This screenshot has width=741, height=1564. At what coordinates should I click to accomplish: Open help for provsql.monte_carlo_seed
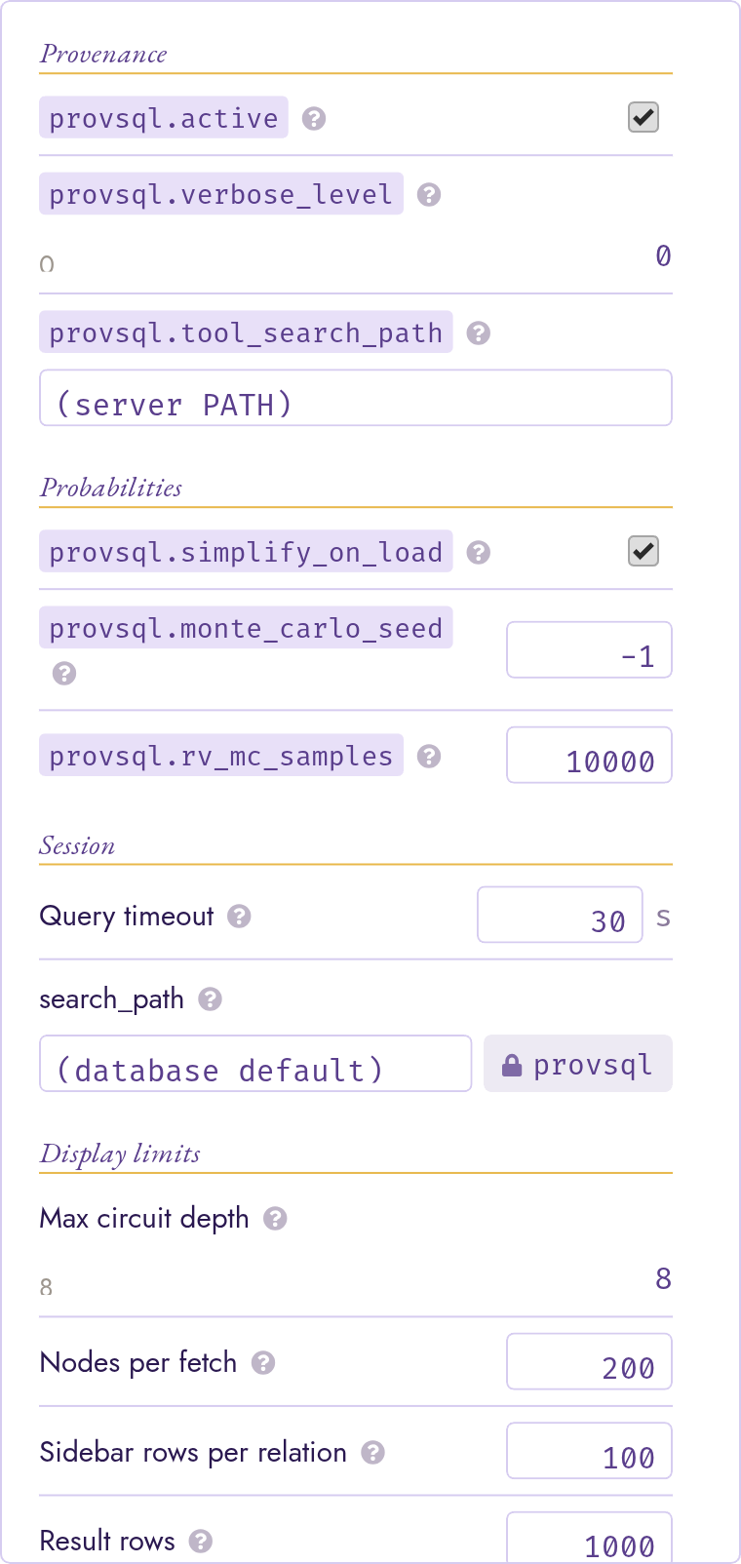[x=64, y=674]
